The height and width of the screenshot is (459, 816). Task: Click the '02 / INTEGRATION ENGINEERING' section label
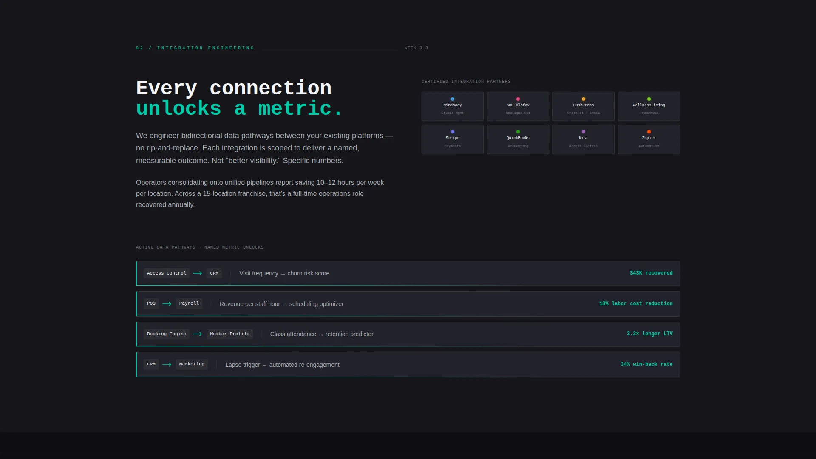tap(195, 48)
